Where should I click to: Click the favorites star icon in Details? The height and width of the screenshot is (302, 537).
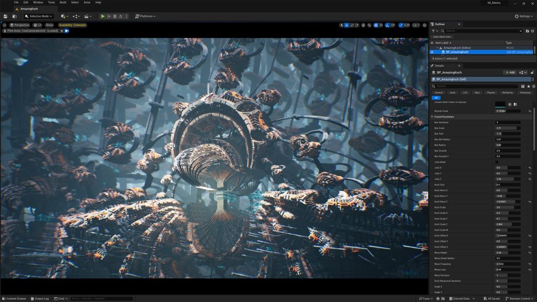point(528,86)
